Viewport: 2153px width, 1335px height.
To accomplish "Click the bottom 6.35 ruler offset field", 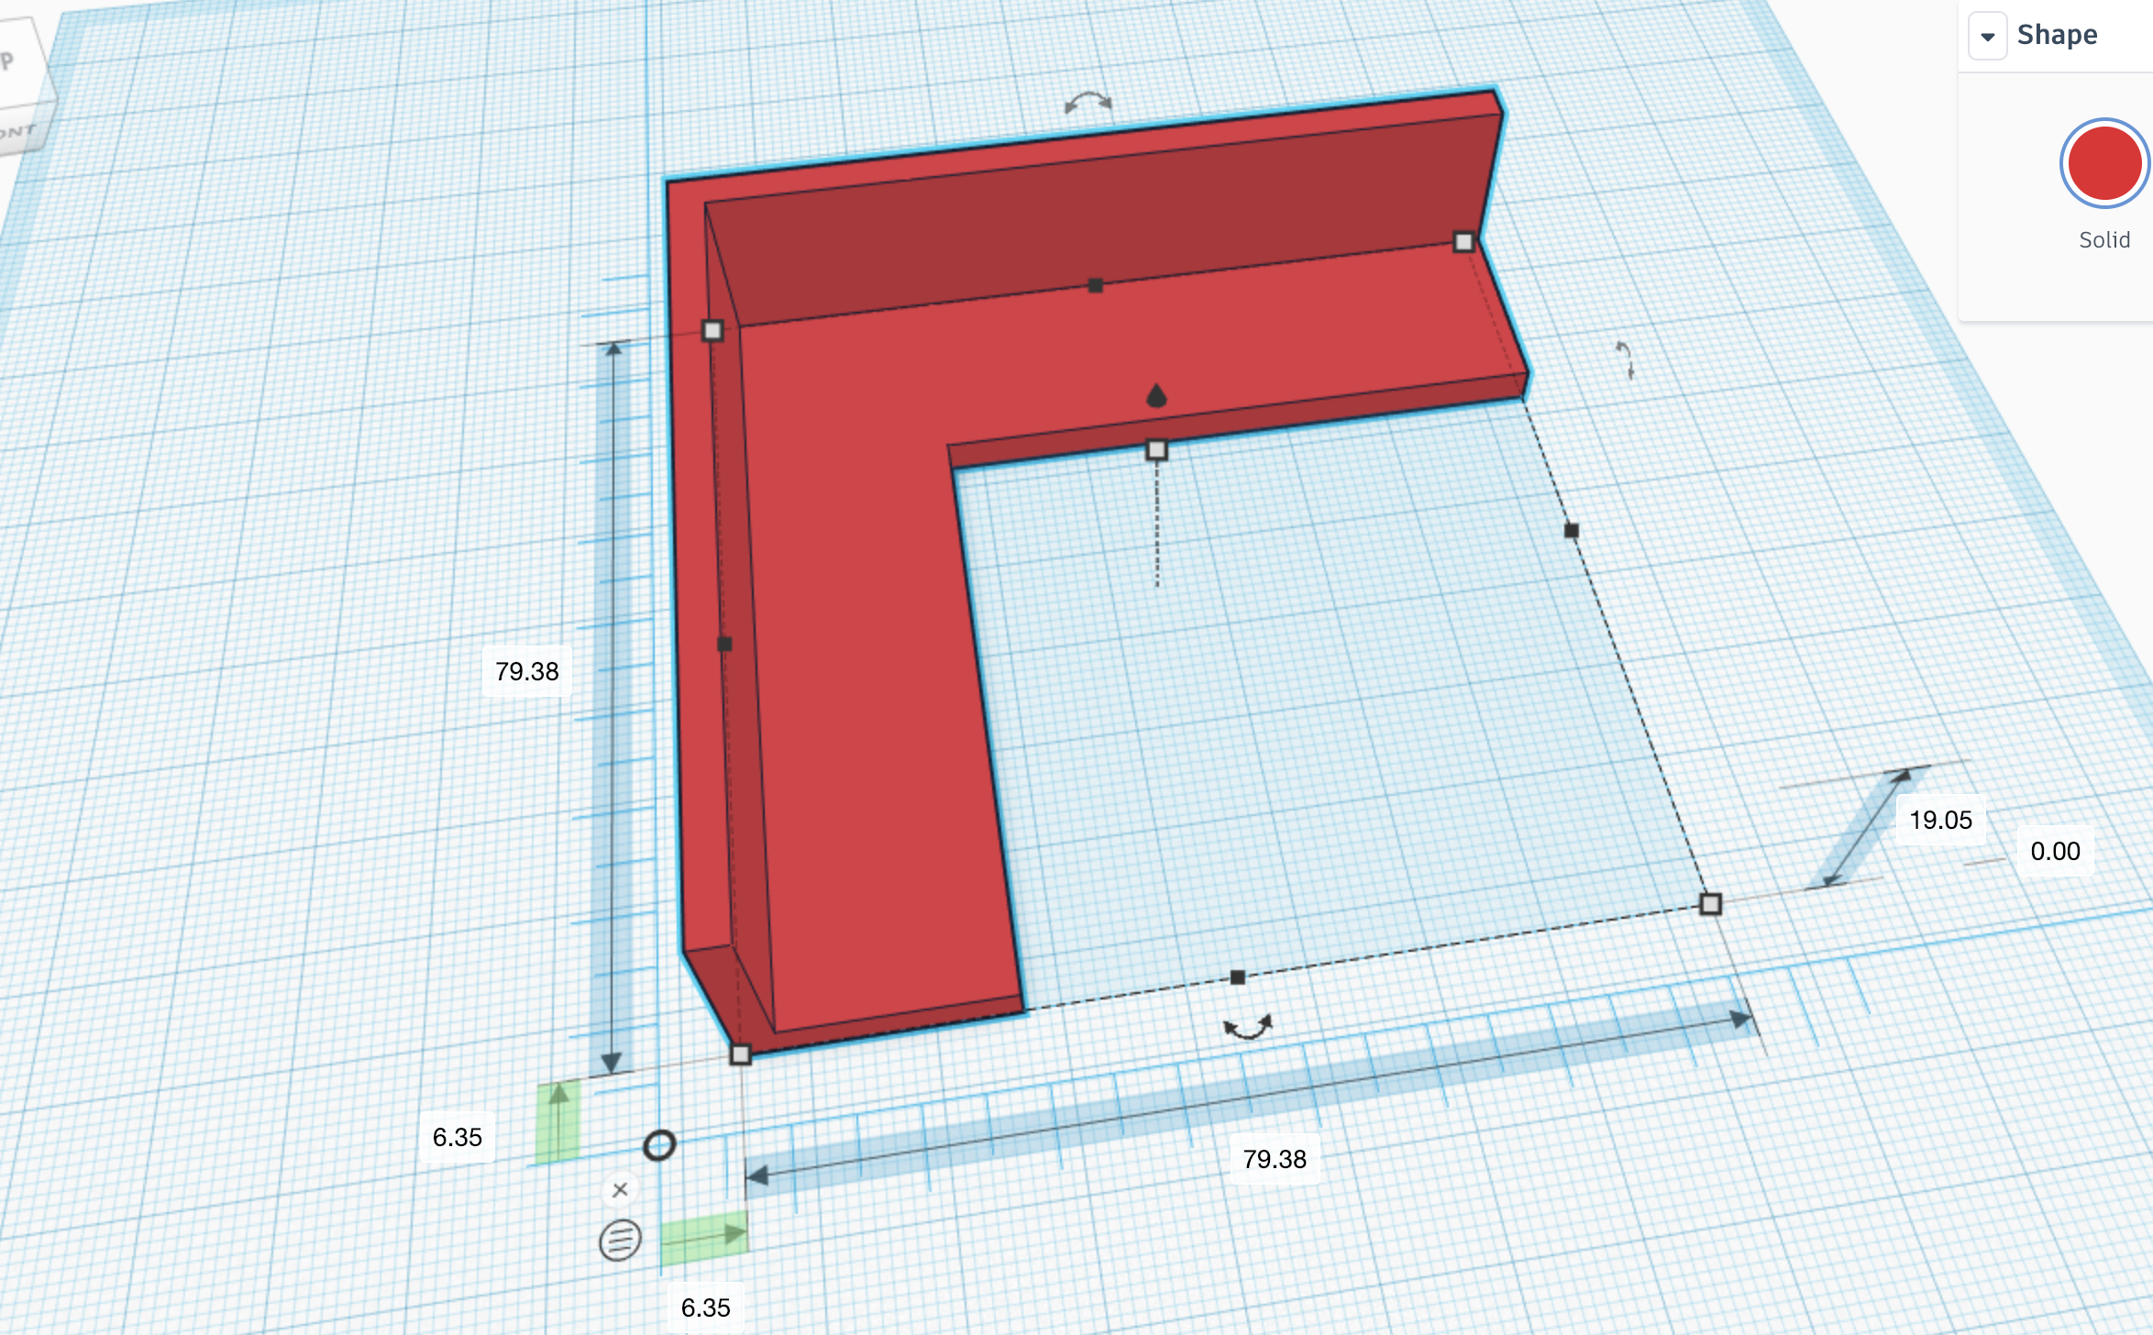I will pos(705,1307).
